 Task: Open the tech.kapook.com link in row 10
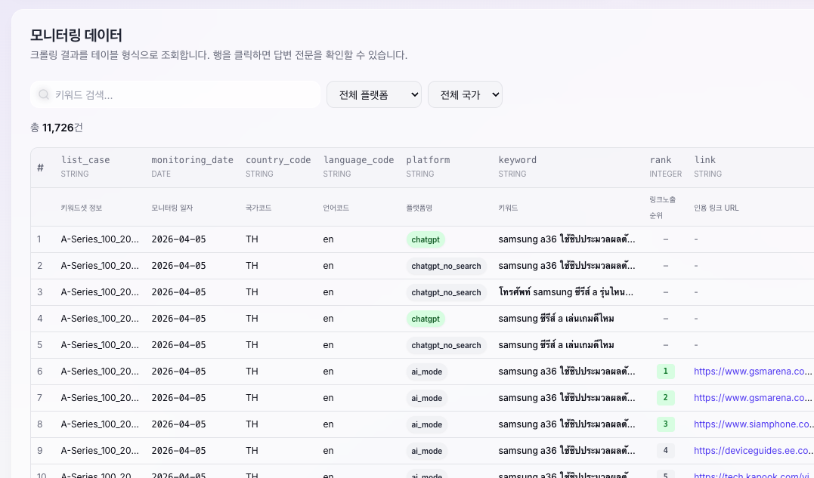(753, 474)
